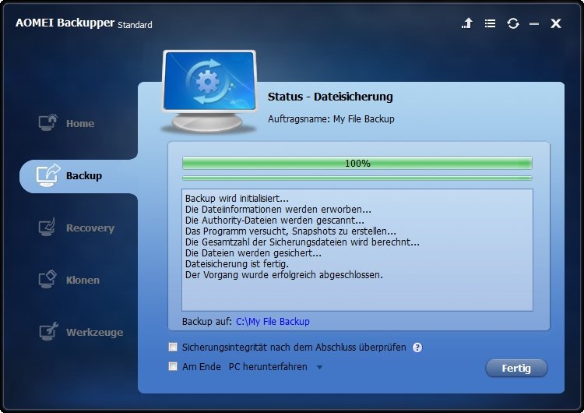Viewport: 584px width, 413px height.
Task: Click the Werkzeuge sidebar icon
Action: pos(48,331)
